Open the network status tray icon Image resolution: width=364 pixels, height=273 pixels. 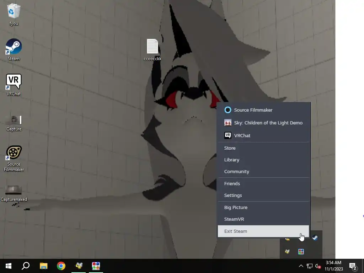[x=310, y=266]
